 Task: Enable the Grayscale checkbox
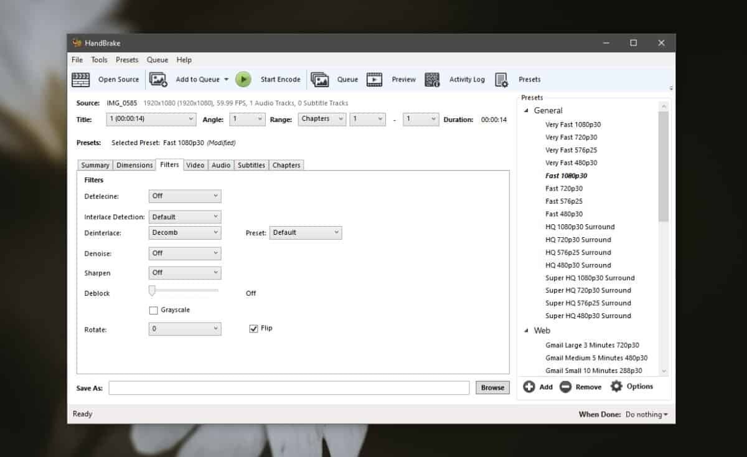[153, 311]
